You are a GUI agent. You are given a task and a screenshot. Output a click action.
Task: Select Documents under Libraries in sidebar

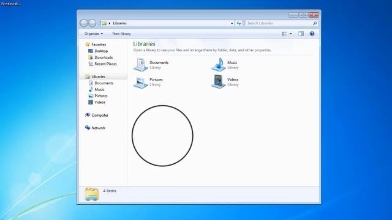click(x=104, y=83)
